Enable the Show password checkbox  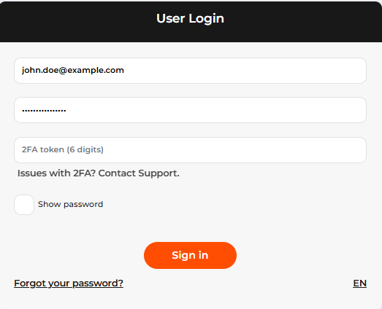pos(24,205)
